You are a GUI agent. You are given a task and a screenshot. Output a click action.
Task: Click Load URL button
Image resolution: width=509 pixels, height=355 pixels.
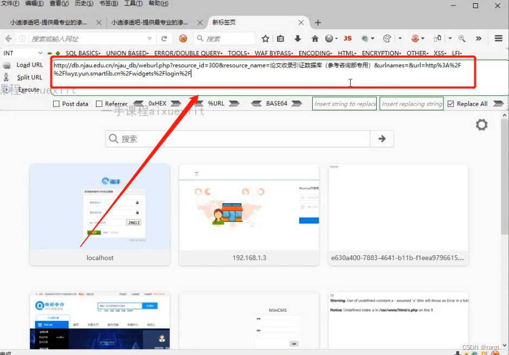(29, 65)
